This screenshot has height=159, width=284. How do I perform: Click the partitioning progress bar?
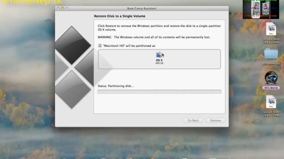(159, 91)
